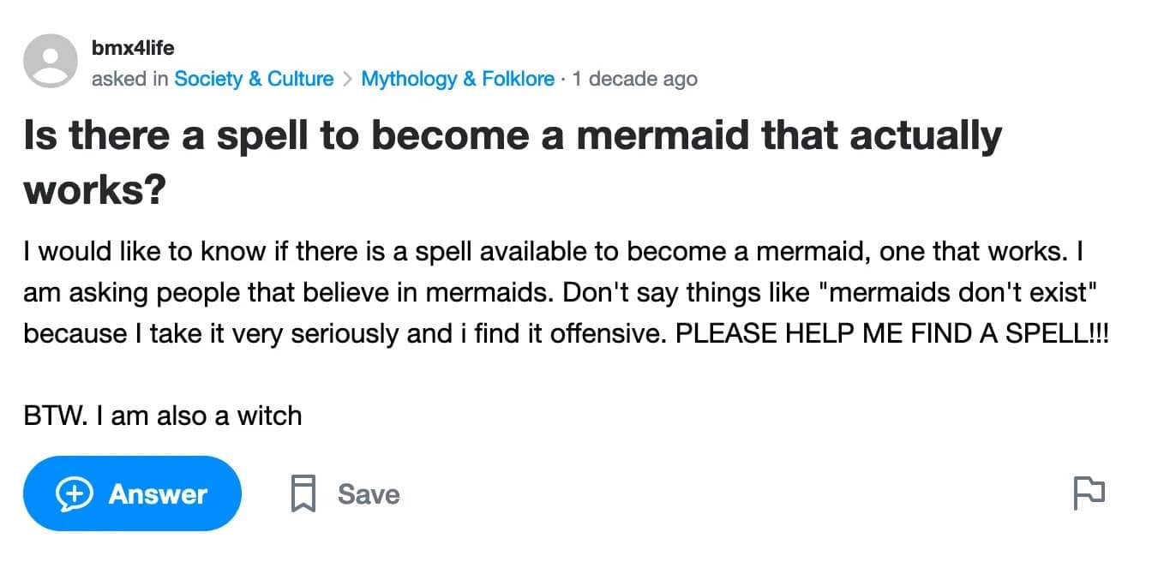The image size is (1152, 562).
Task: Click the "BTW. I am also a witch" line
Action: click(x=163, y=416)
